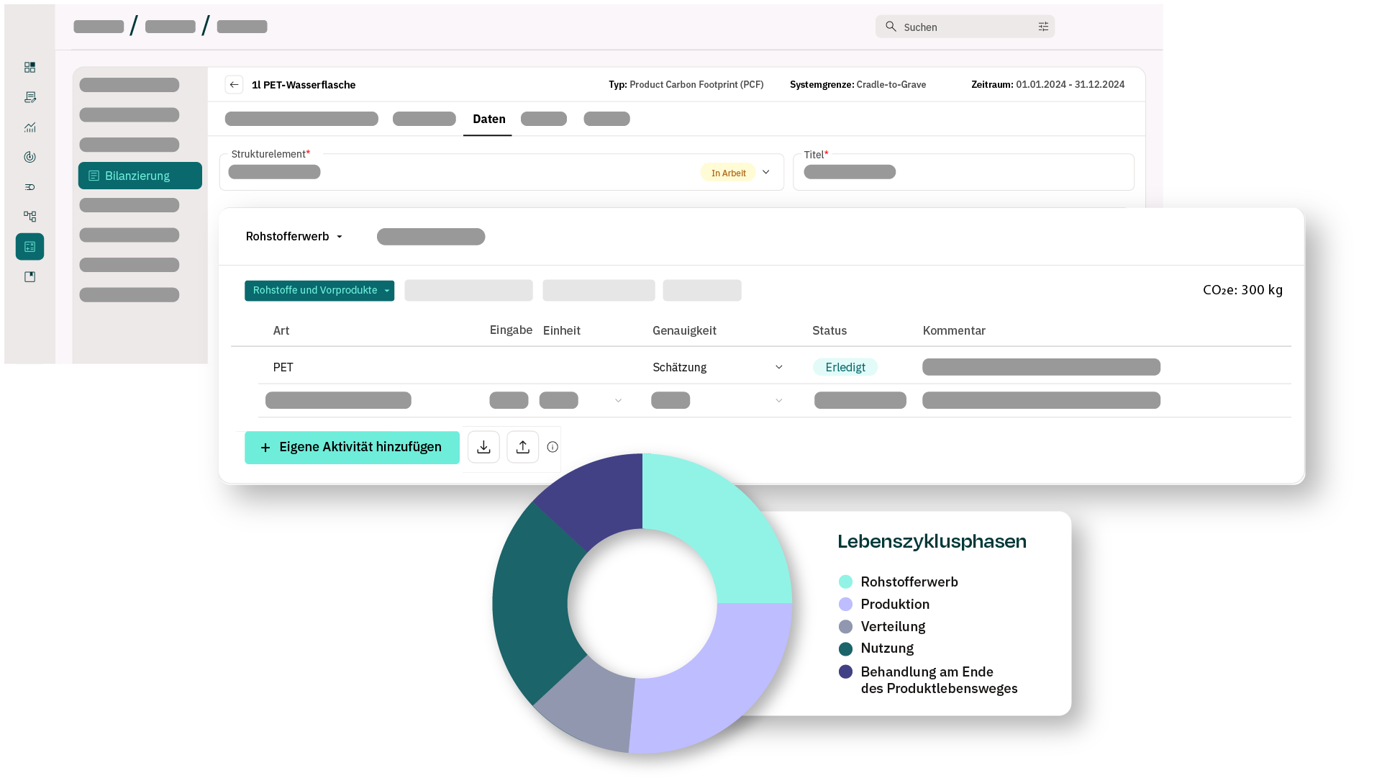Viewport: 1382px width, 778px height.
Task: Click Eigene Aktivität hinzufügen button
Action: pyautogui.click(x=352, y=447)
